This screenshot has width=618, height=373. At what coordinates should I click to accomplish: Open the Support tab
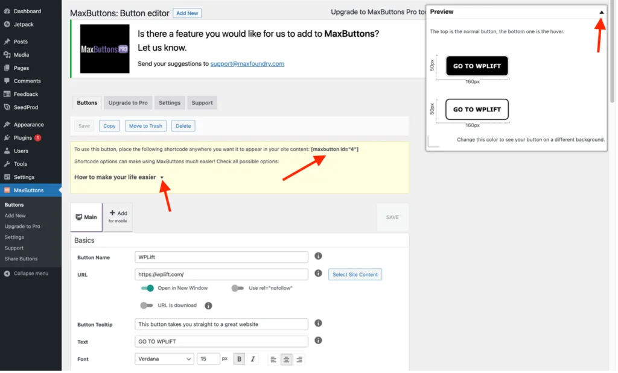coord(202,102)
